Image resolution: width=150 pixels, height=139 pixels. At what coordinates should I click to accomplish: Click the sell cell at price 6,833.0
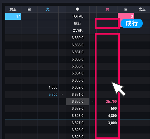pos(48,80)
